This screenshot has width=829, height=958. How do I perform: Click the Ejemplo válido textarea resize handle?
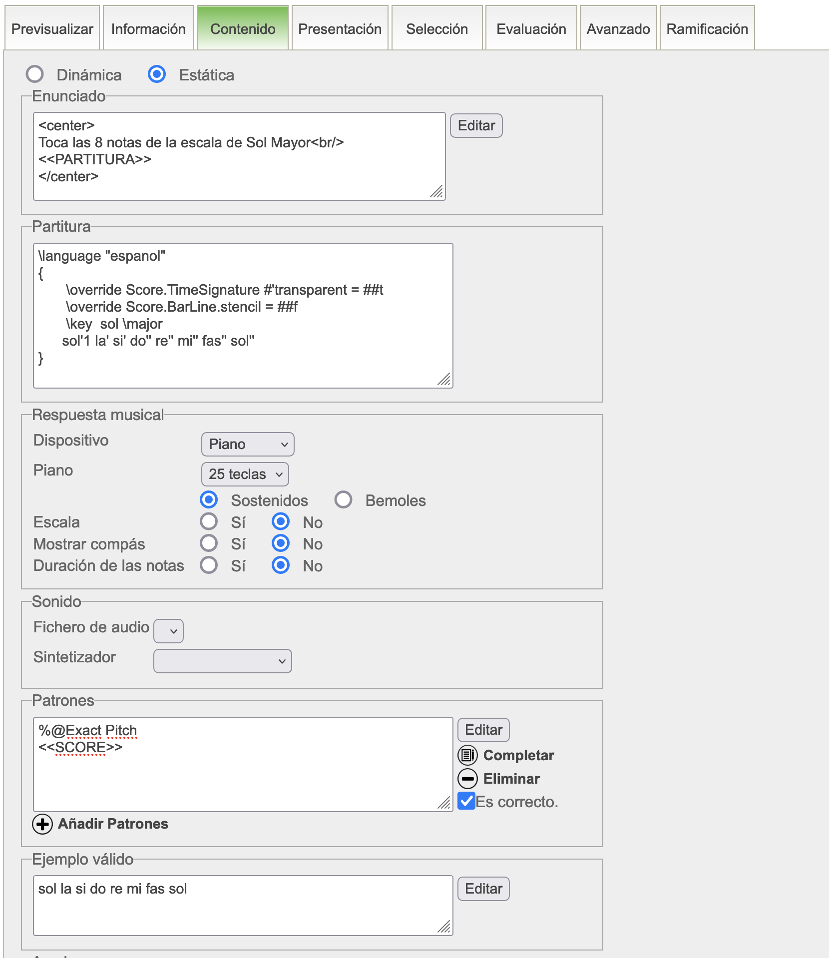pyautogui.click(x=444, y=927)
